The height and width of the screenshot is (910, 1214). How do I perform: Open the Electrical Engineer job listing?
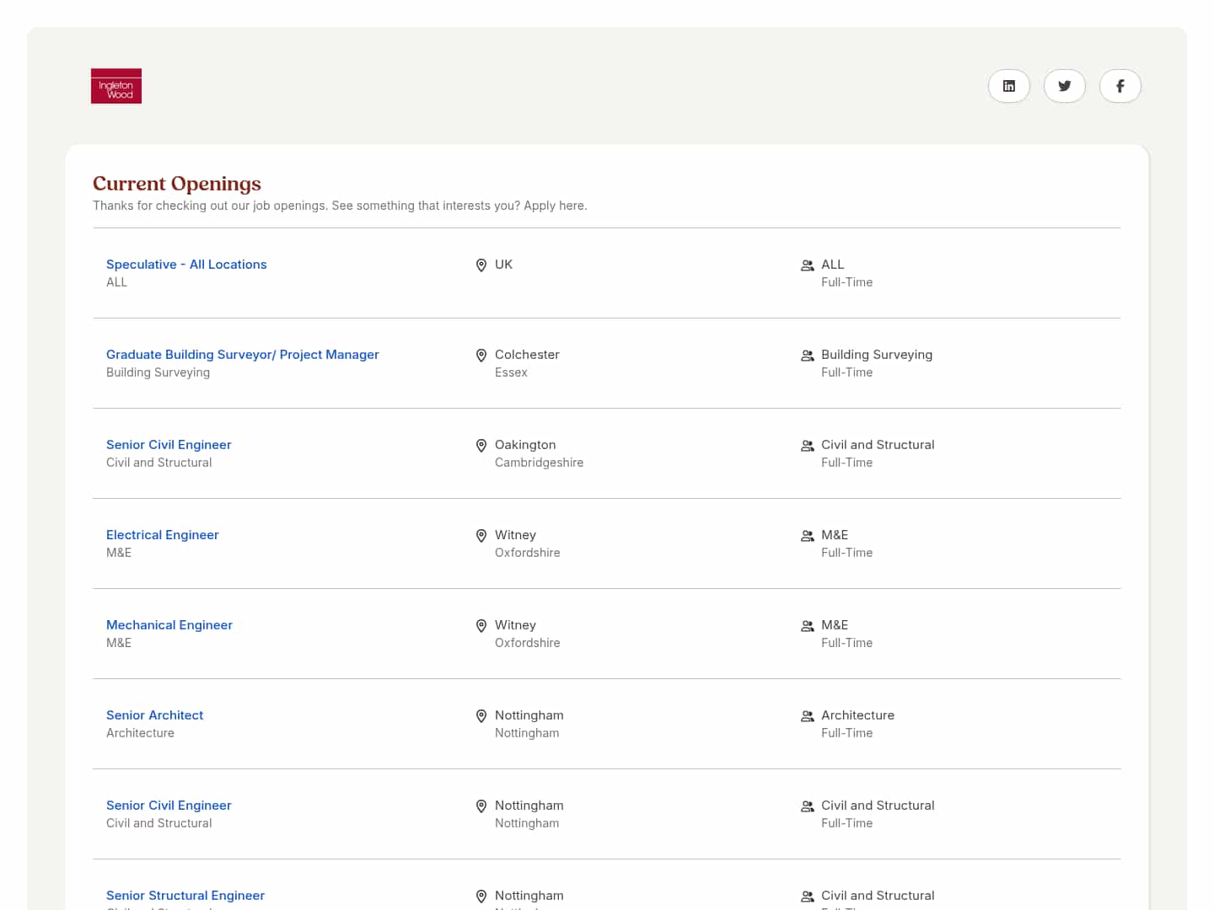coord(163,535)
